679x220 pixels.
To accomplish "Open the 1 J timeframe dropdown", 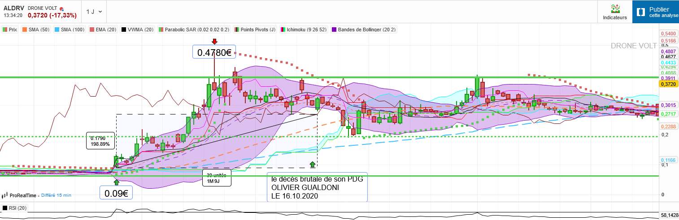I will coord(94,12).
